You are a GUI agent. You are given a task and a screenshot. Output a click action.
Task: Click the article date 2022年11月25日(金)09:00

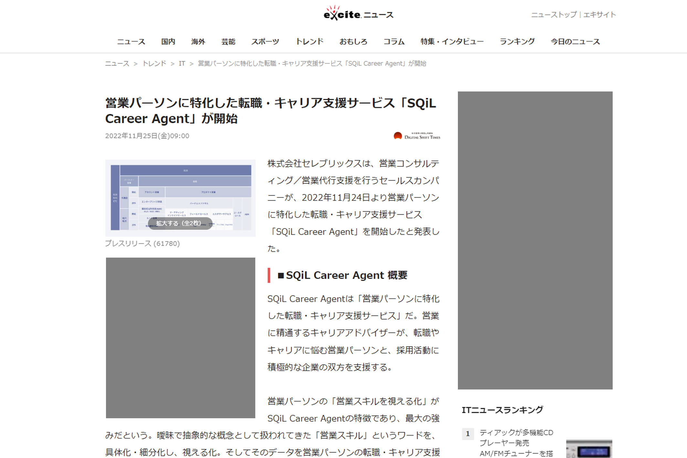[147, 136]
